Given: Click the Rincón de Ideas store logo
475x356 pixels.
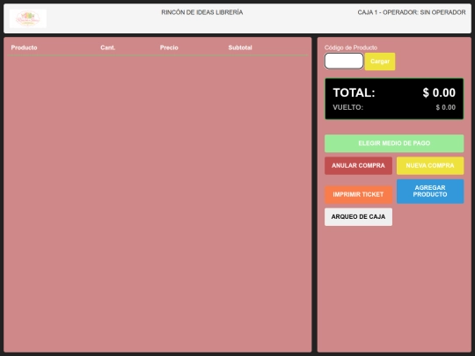Looking at the screenshot, I should (28, 18).
